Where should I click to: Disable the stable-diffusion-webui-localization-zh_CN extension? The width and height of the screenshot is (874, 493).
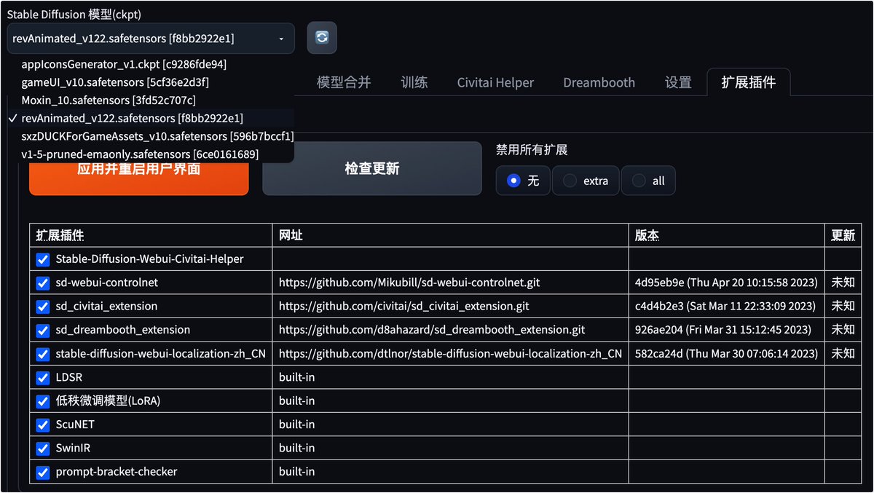click(42, 353)
